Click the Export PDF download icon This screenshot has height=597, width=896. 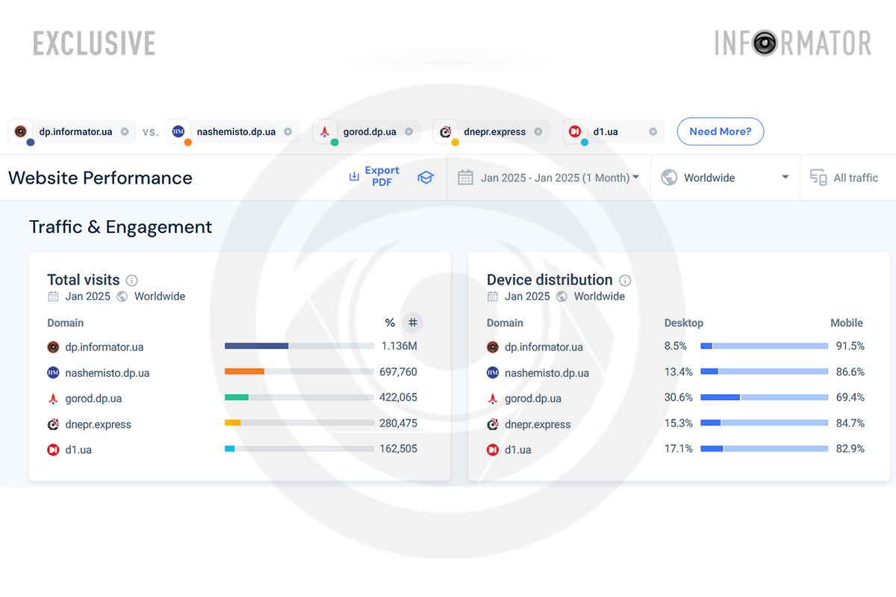pyautogui.click(x=354, y=178)
